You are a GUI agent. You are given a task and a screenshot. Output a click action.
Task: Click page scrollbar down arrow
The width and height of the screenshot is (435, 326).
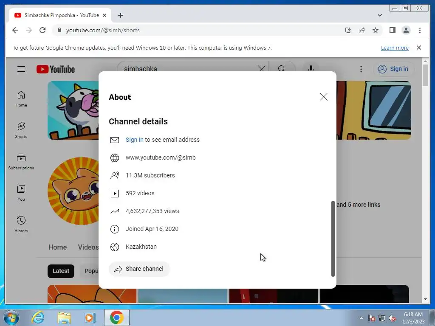426,299
